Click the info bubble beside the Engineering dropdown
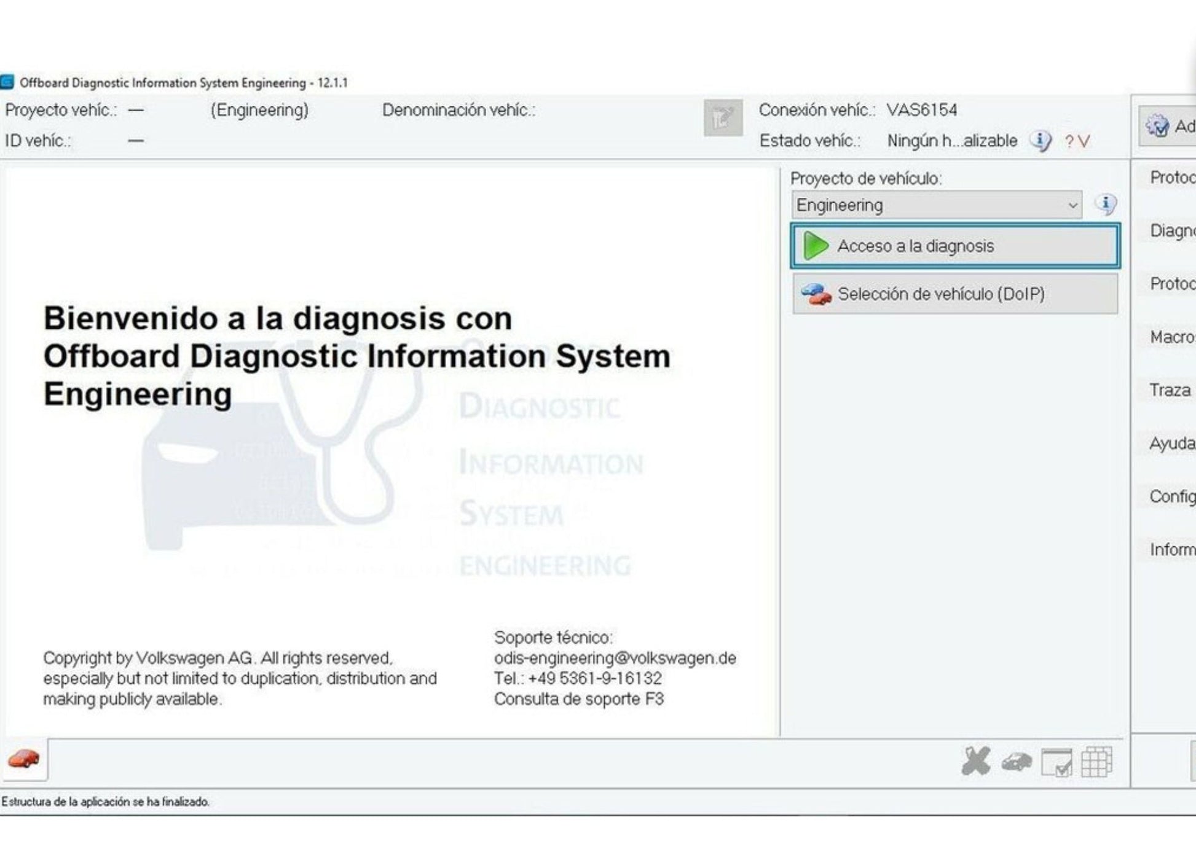The image size is (1196, 868). click(1105, 205)
